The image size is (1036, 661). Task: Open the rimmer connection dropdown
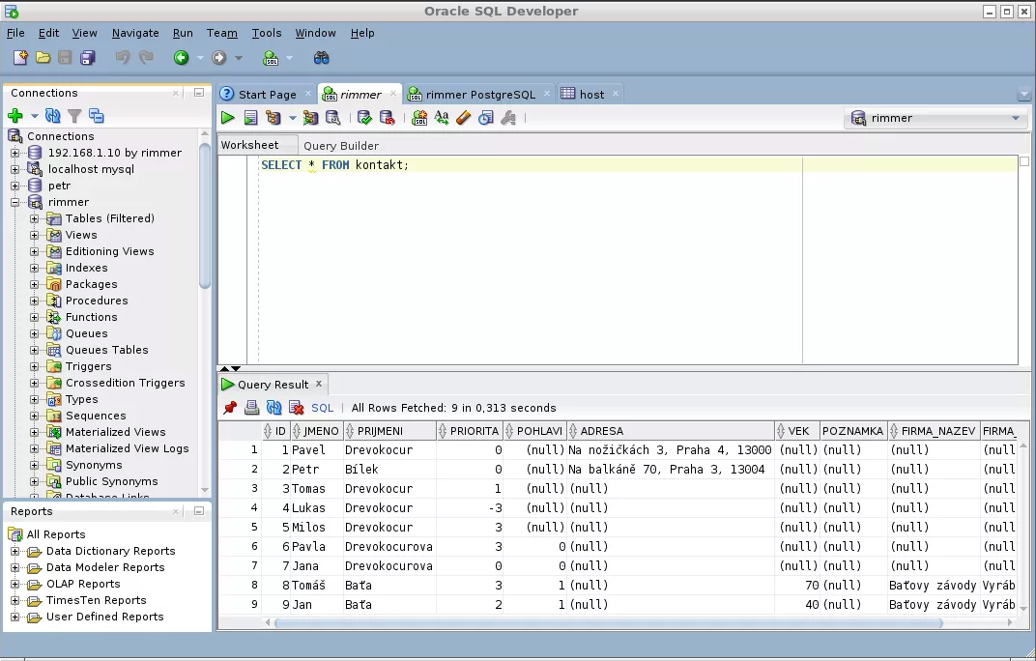pyautogui.click(x=1015, y=118)
